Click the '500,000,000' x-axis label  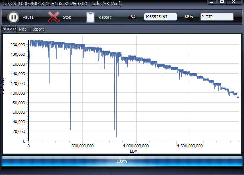tap(83, 146)
